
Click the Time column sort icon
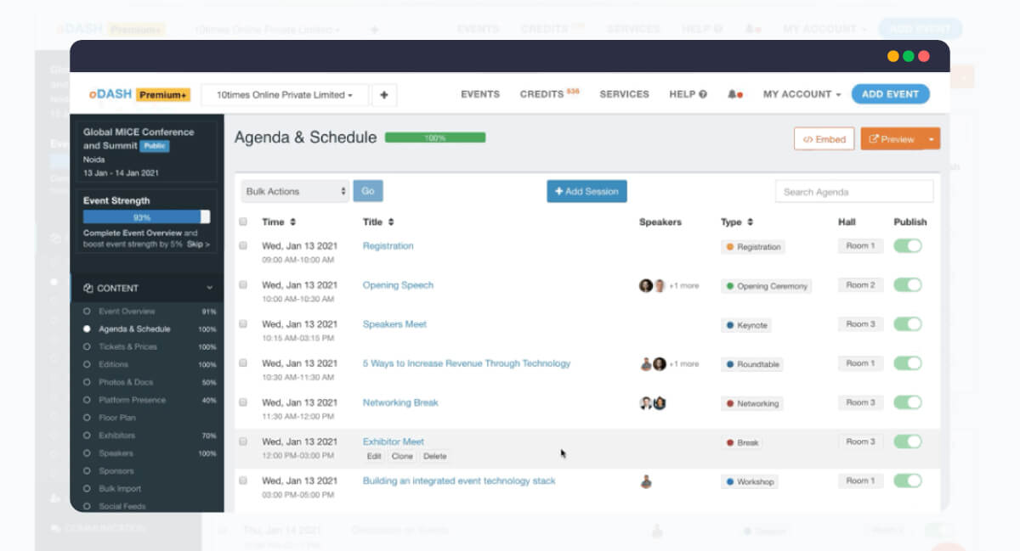[x=293, y=222]
